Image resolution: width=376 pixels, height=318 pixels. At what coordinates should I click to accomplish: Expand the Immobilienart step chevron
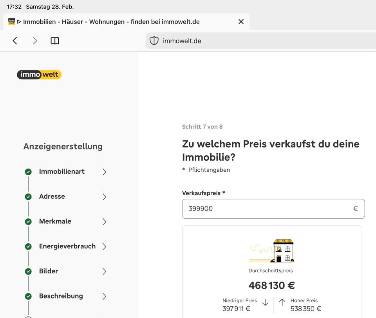tap(104, 172)
